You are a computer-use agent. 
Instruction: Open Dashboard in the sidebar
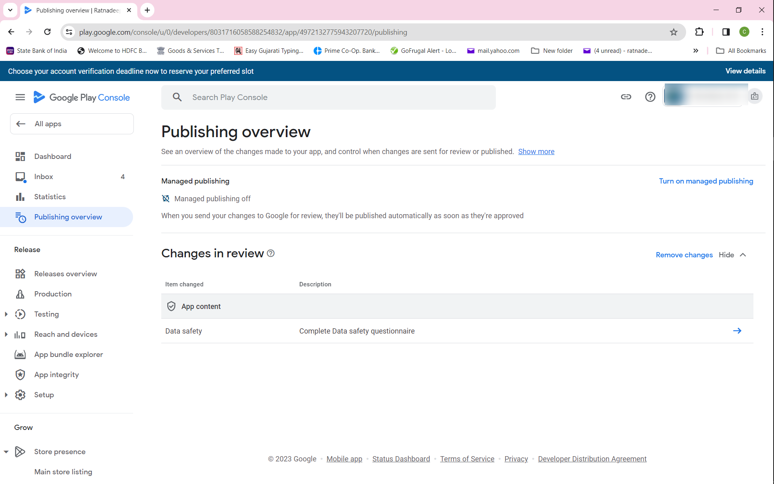pos(52,156)
